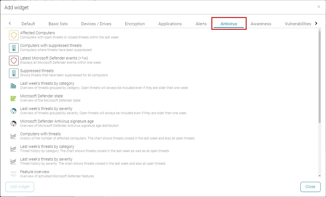Click the widget list scrollbar thumb

320,77
